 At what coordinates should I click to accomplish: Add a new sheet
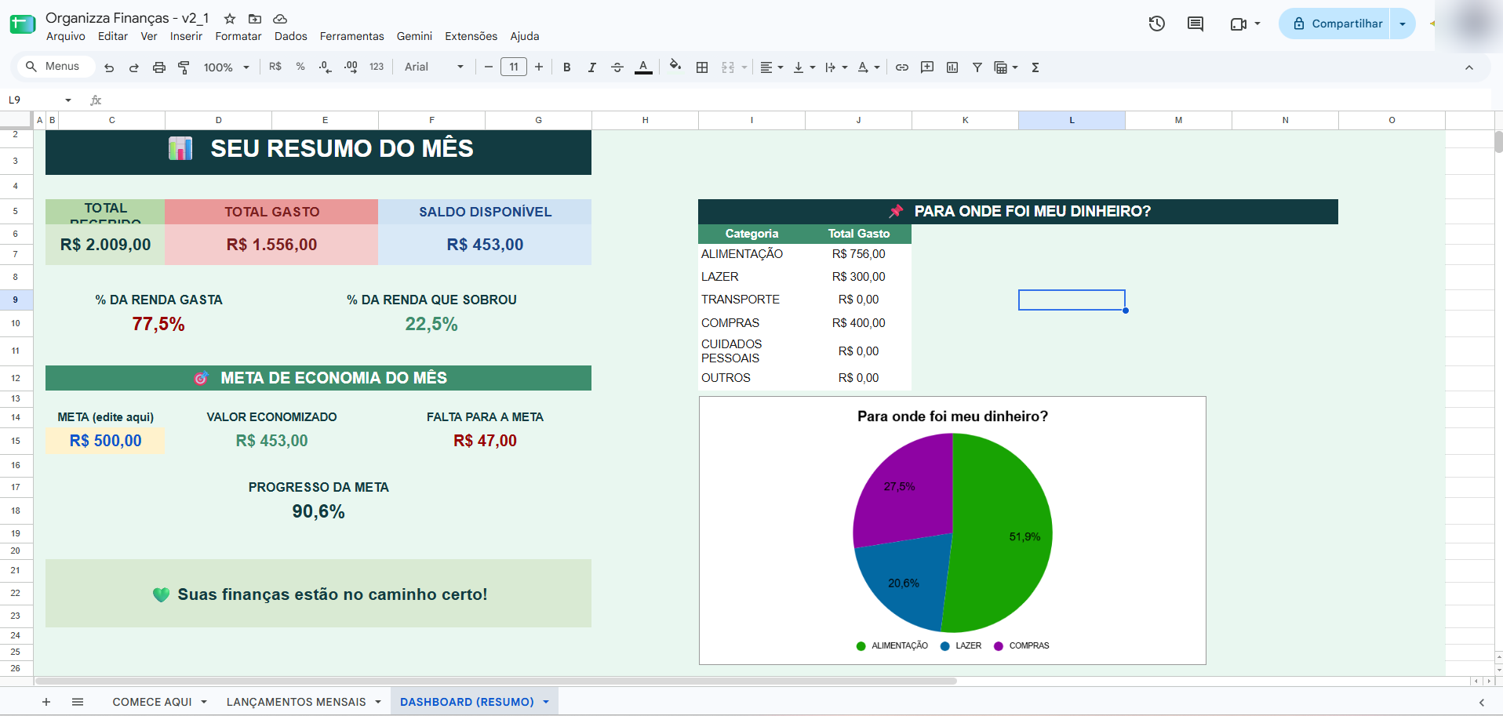46,702
